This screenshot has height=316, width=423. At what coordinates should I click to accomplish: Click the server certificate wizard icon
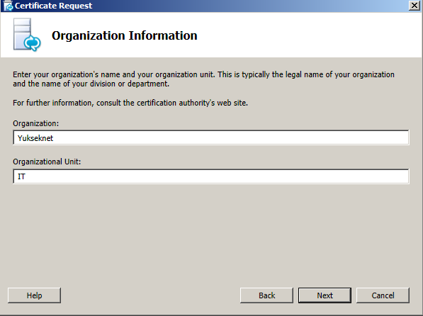tap(27, 35)
